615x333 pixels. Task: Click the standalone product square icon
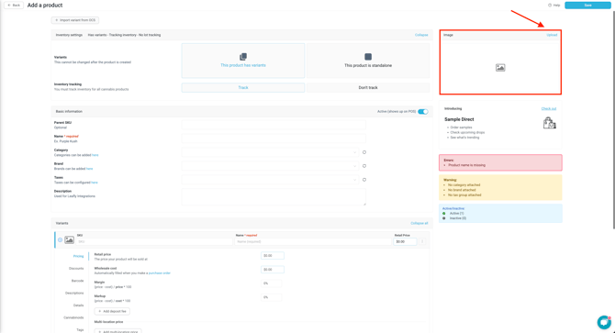click(x=368, y=57)
